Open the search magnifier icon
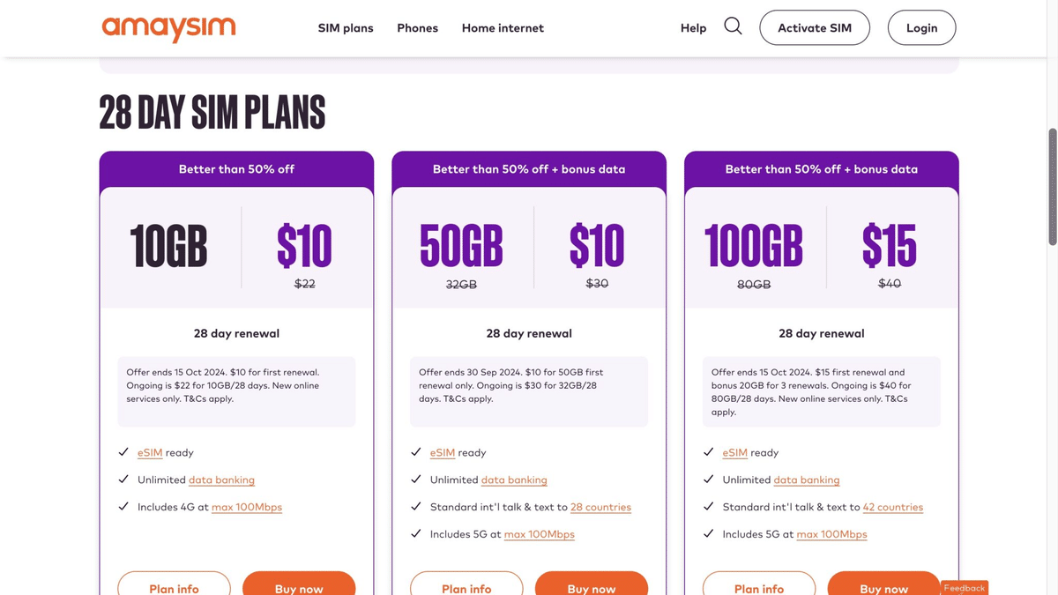The width and height of the screenshot is (1058, 595). click(733, 26)
